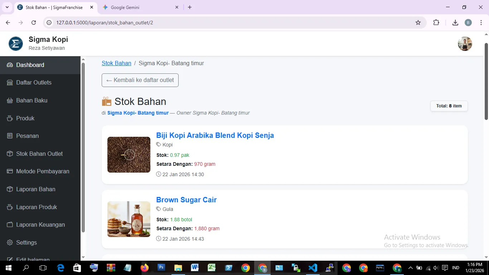Click Kembali ke daftar outlet button
The width and height of the screenshot is (489, 275).
coord(140,80)
